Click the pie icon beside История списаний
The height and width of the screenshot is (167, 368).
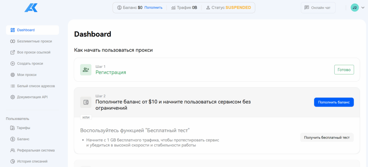point(13,161)
